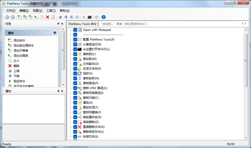Open the 工具(T) menu
Image resolution: width=251 pixels, height=148 pixels.
pos(51,10)
